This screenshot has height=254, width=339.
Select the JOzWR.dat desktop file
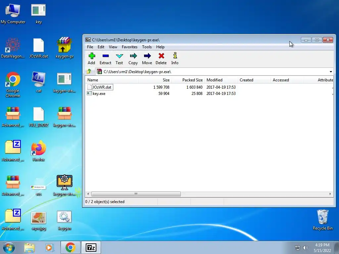(39, 48)
